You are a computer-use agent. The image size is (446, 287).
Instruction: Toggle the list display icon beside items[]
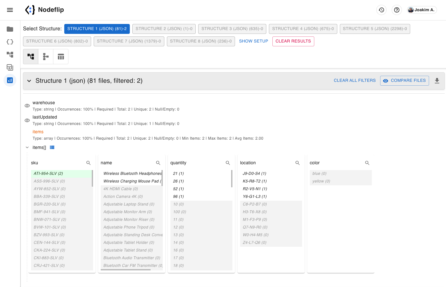pos(52,147)
